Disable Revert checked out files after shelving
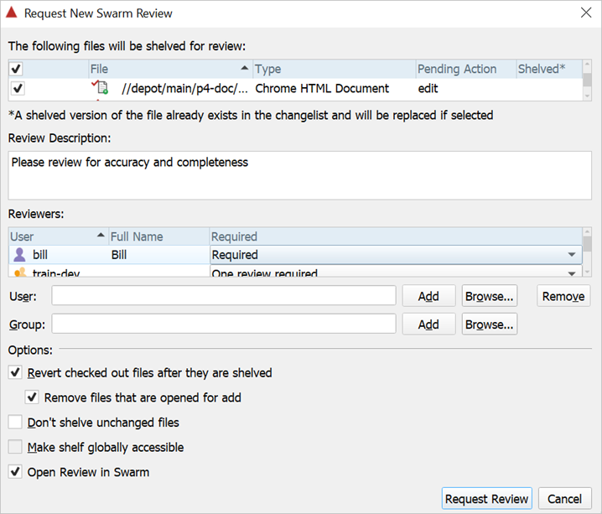The image size is (602, 514). tap(15, 372)
